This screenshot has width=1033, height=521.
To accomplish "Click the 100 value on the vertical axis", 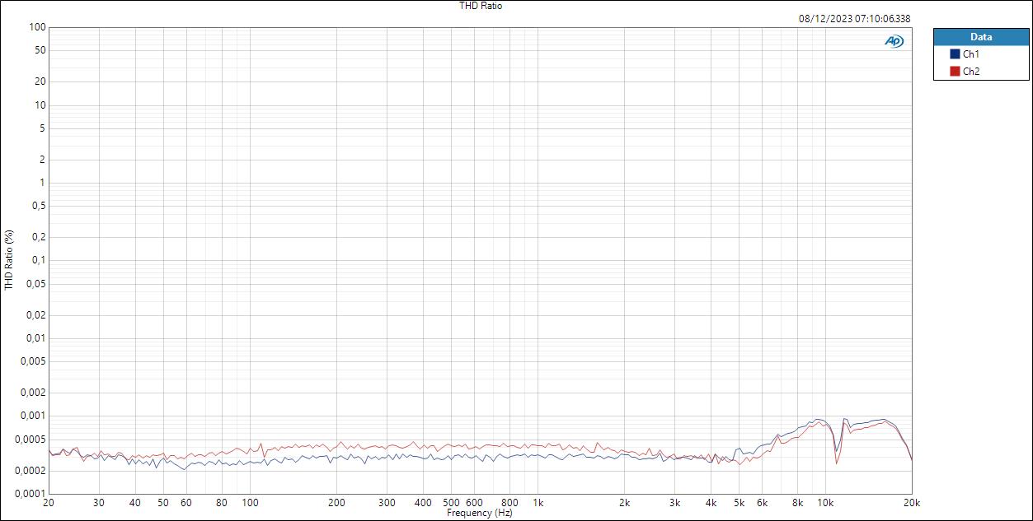I will 39,26.
